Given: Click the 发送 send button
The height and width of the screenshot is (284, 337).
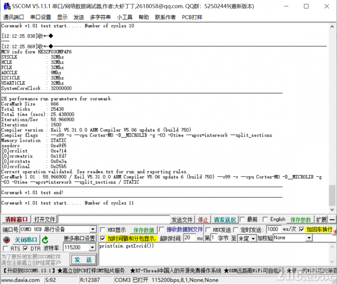Looking at the screenshot, I should (x=83, y=260).
